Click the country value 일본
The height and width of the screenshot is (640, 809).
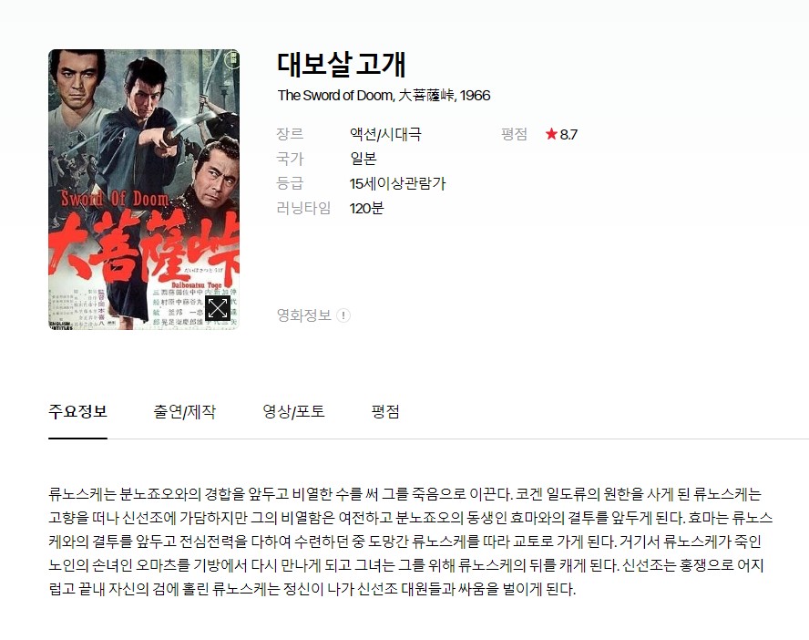coord(364,159)
